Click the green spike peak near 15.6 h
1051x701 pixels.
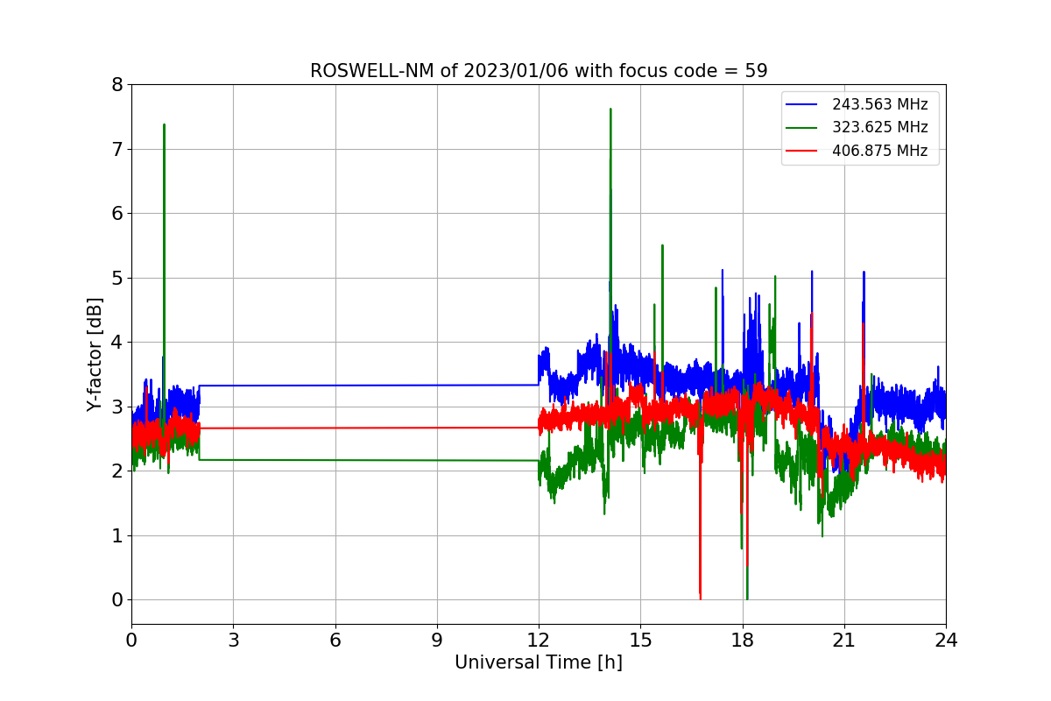[662, 246]
